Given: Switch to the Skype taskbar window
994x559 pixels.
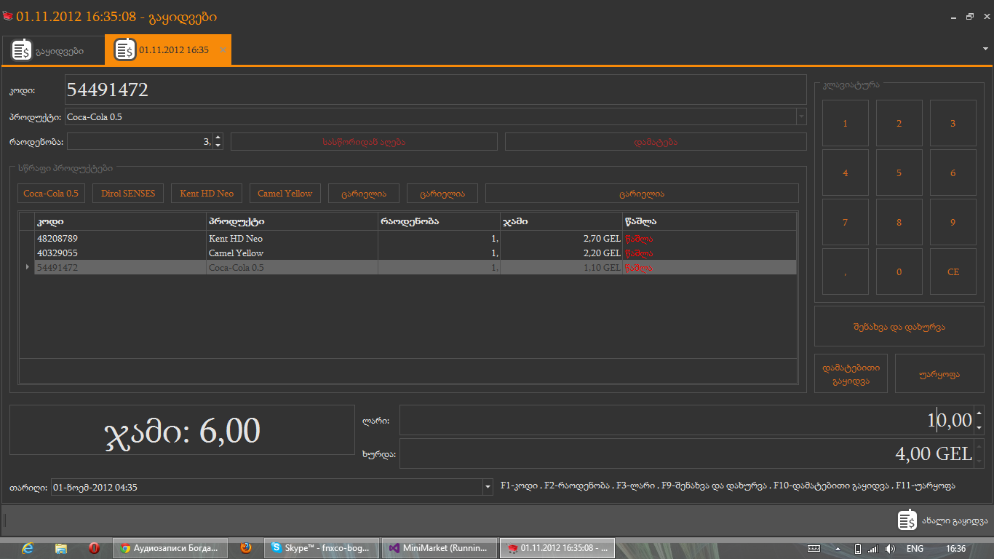Looking at the screenshot, I should tap(321, 548).
